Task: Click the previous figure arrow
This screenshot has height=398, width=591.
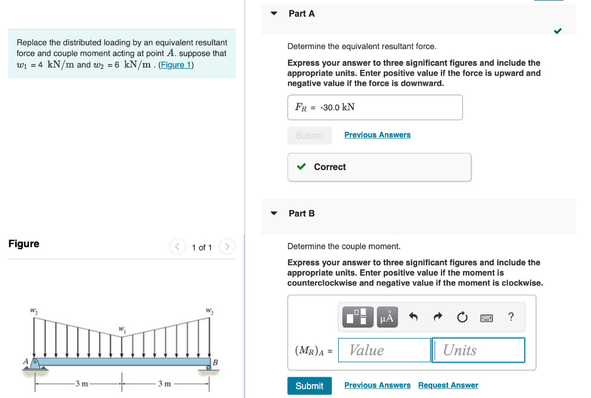Action: (177, 246)
